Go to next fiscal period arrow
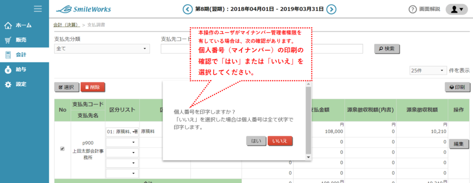The width and height of the screenshot is (473, 183). click(x=332, y=9)
